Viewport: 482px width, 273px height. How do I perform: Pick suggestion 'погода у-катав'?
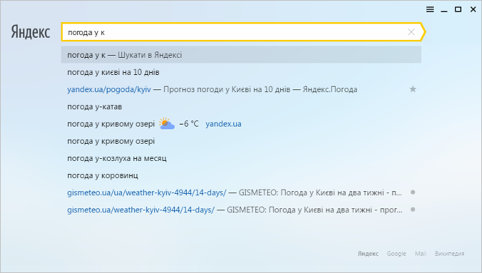click(x=241, y=107)
